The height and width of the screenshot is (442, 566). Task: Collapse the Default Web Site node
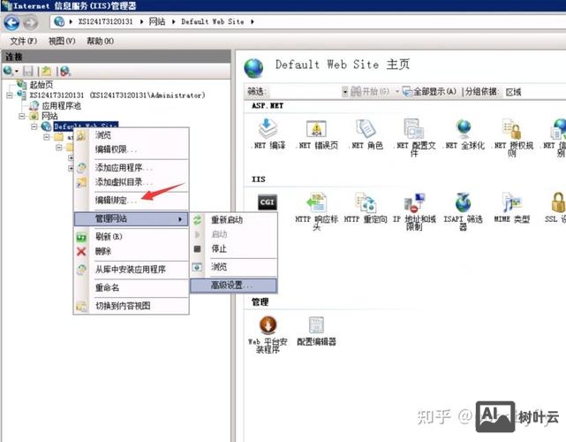coord(34,126)
